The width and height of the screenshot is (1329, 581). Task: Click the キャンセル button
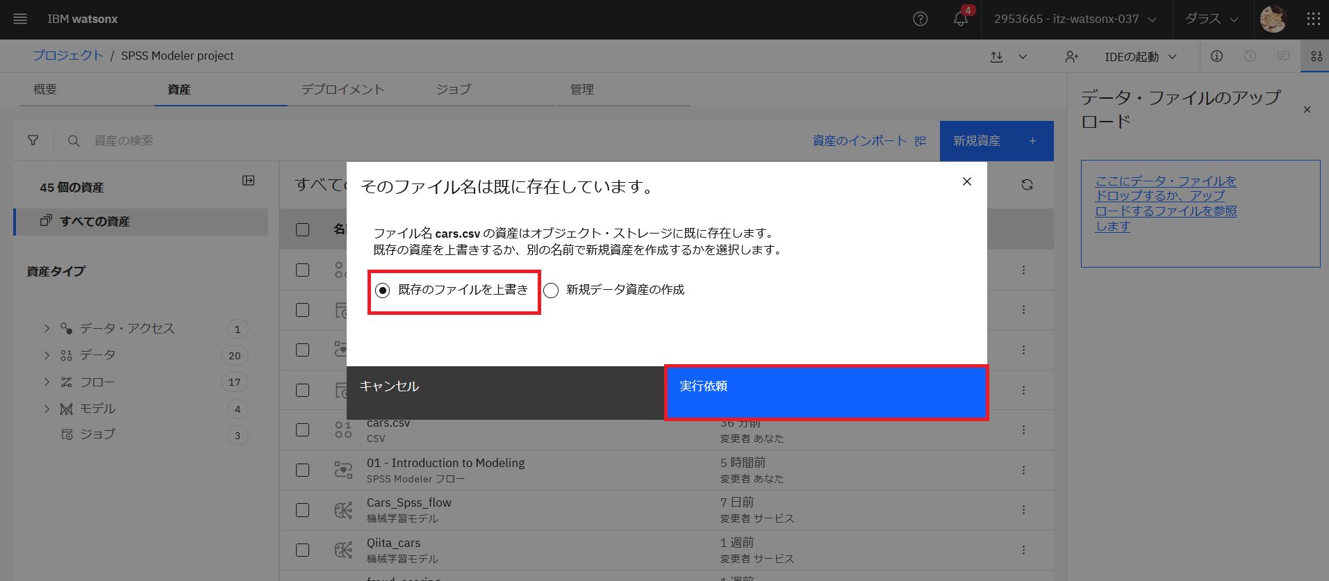pyautogui.click(x=505, y=393)
